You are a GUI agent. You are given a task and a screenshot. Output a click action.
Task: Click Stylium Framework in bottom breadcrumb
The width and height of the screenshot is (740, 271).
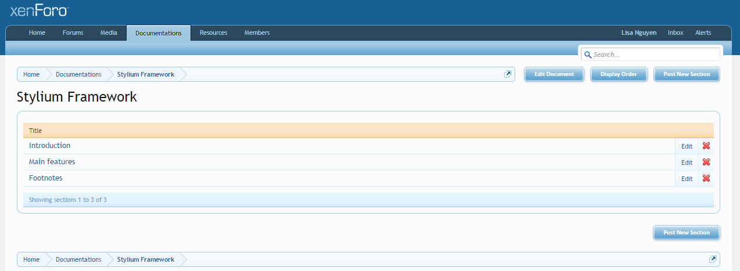point(145,259)
